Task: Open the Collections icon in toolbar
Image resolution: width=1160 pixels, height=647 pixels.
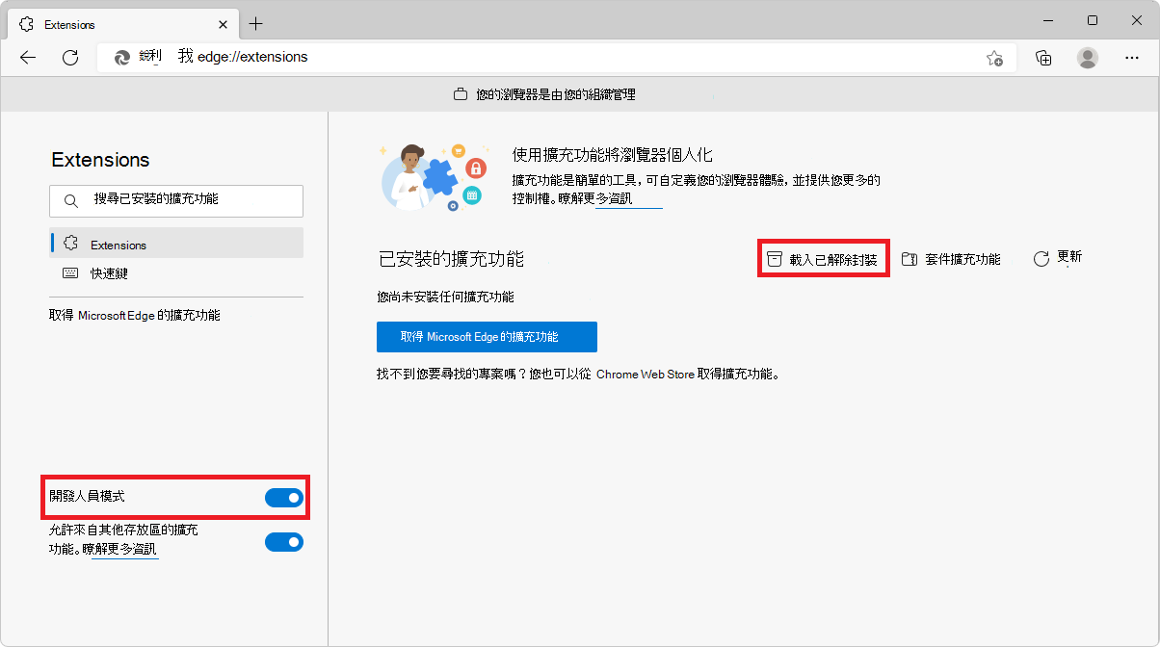Action: [x=1042, y=58]
